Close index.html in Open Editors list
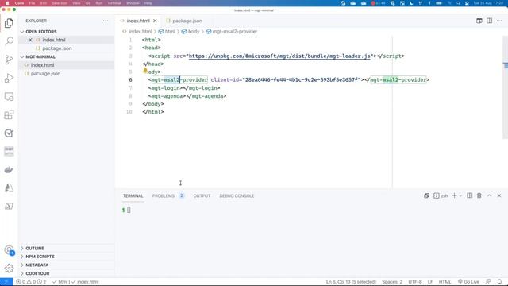Viewport: 508px width, 286px height. click(30, 40)
